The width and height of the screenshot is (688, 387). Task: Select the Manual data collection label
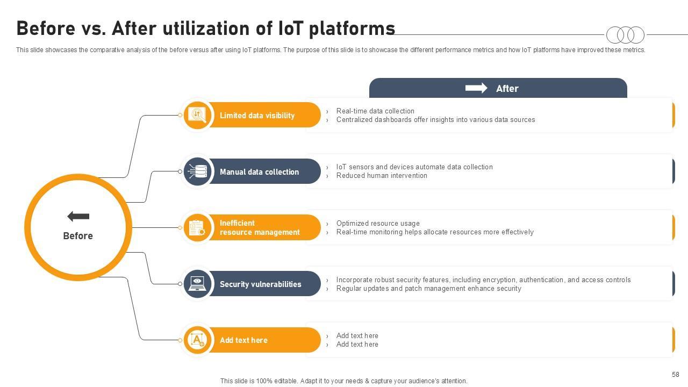coord(259,172)
